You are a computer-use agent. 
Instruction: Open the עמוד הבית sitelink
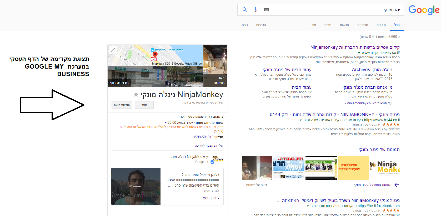(x=302, y=87)
